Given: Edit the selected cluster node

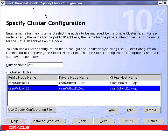Looking at the screenshot, I should click(131, 110).
